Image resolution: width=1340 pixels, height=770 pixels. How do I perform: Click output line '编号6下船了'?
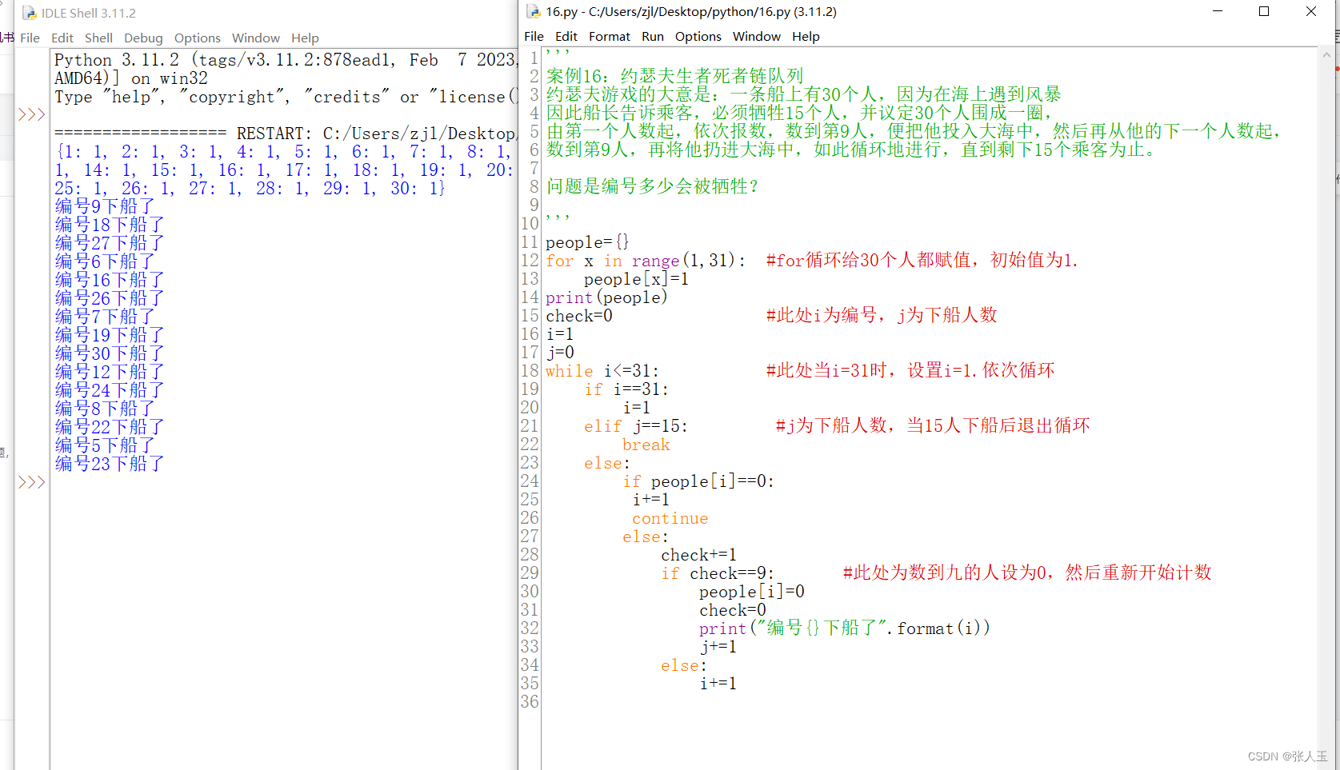pyautogui.click(x=104, y=261)
